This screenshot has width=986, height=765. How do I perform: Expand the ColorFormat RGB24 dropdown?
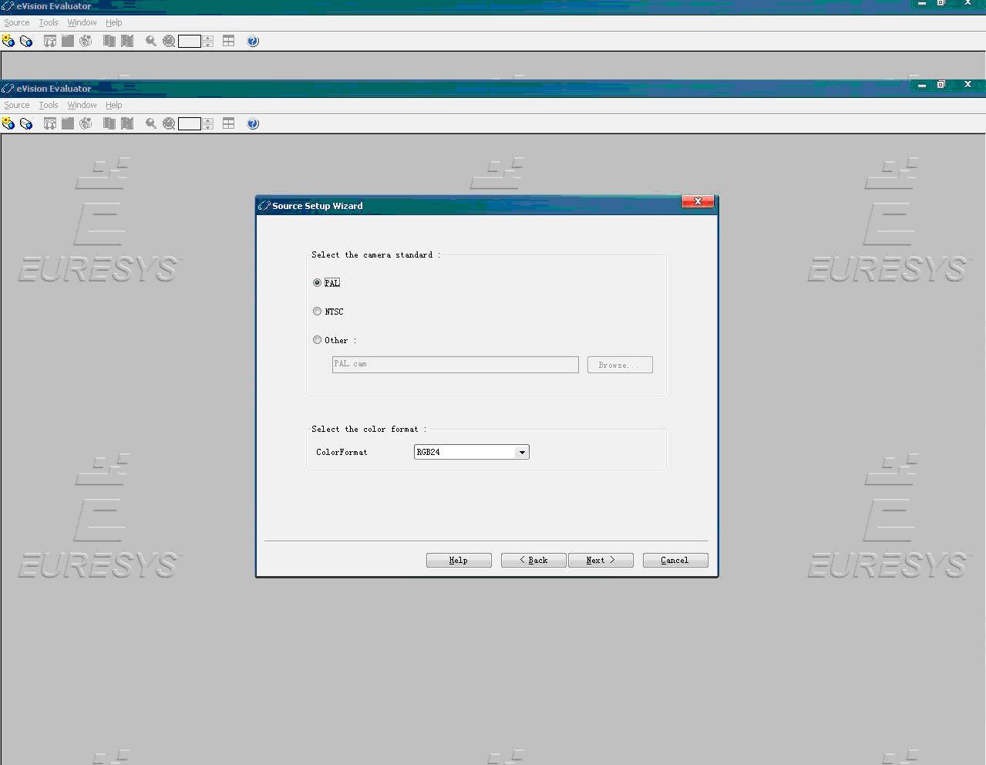[522, 453]
